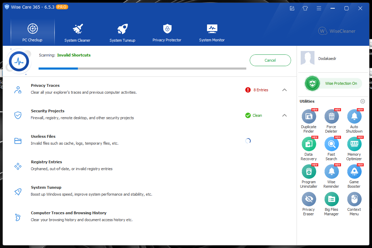The image size is (372, 248).
Task: Click the Invalid Shortcuts scanning status text
Action: click(74, 55)
